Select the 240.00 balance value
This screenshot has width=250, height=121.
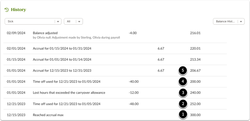point(195,92)
